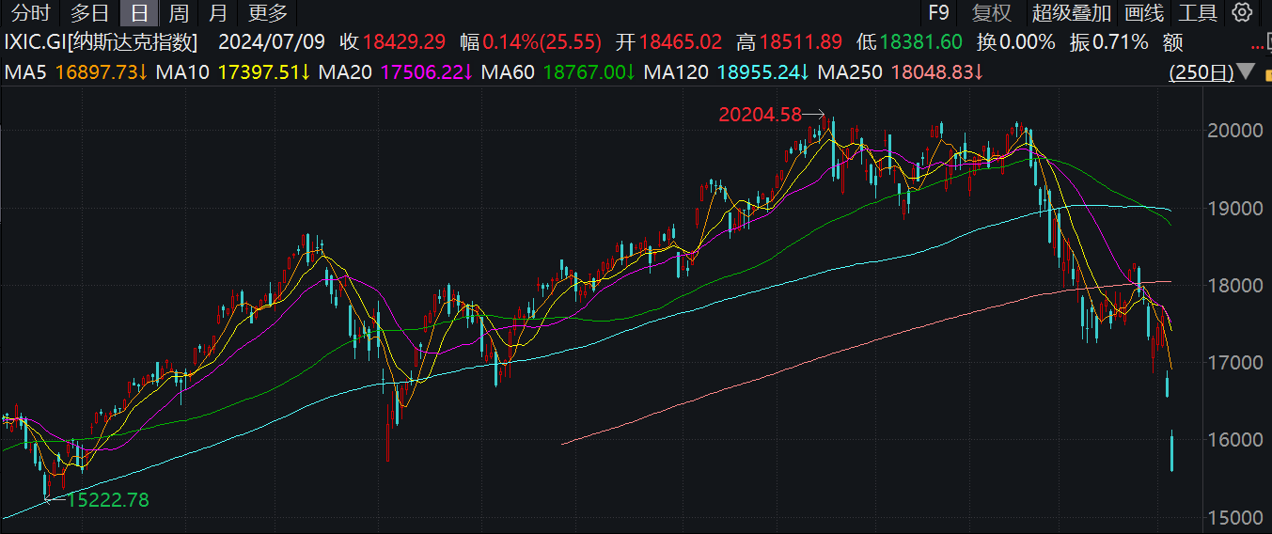Switch to the 分时 intraday tab
This screenshot has height=534, width=1272.
point(31,13)
